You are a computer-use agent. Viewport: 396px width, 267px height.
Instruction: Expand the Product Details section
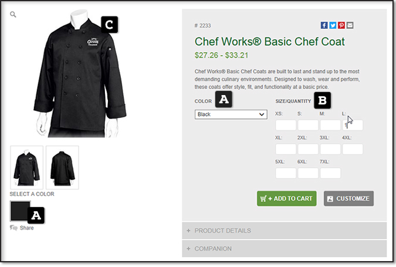pyautogui.click(x=284, y=231)
